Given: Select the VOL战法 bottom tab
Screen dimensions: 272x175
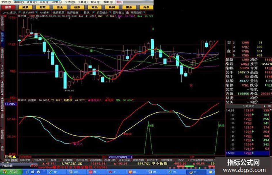Looking at the screenshot, I should coord(39,160).
